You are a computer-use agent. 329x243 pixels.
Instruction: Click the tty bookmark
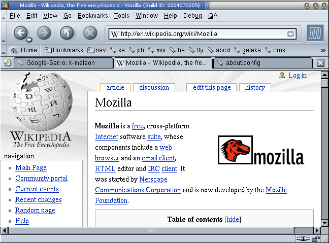click(x=196, y=50)
